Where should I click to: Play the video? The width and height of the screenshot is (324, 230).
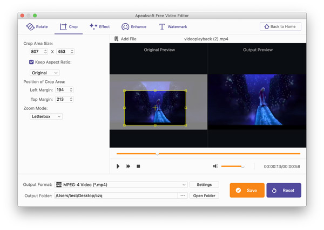(118, 166)
